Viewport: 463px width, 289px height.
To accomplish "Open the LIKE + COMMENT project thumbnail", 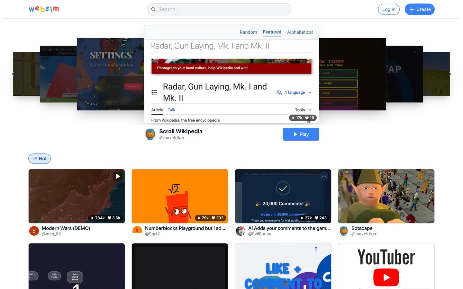I will click(x=283, y=266).
